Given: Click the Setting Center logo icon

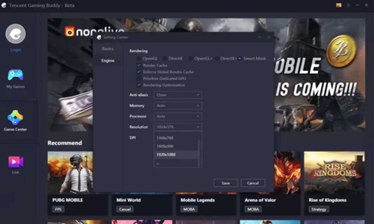Looking at the screenshot, I should pos(99,37).
